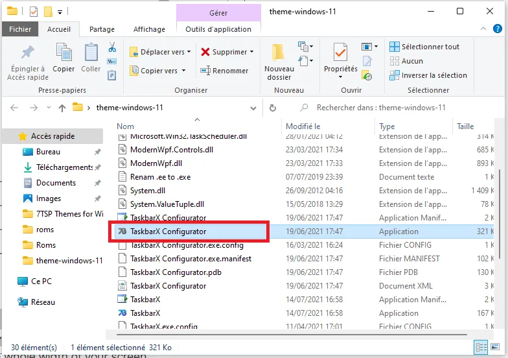This screenshot has width=508, height=358.
Task: Click the Modifier edit icon in Ouvrir group
Action: pyautogui.click(x=367, y=61)
